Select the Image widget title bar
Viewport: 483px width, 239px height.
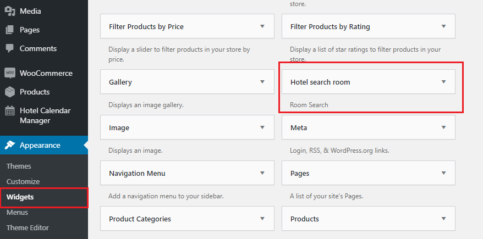(x=187, y=127)
